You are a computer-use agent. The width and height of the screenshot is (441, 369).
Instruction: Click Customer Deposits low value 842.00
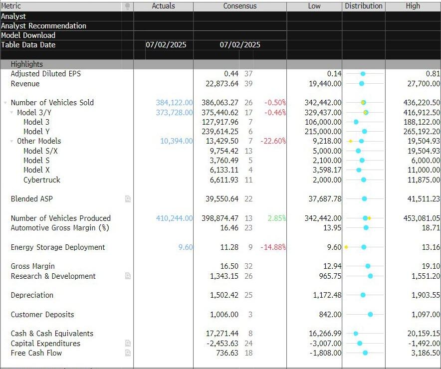click(330, 315)
